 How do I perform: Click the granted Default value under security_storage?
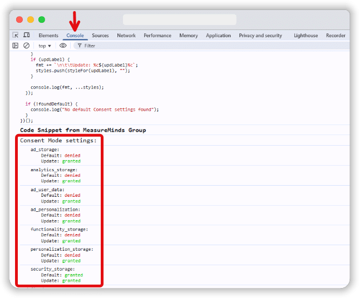coord(73,275)
